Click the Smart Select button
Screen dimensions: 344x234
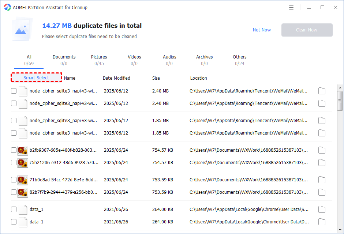pyautogui.click(x=36, y=78)
